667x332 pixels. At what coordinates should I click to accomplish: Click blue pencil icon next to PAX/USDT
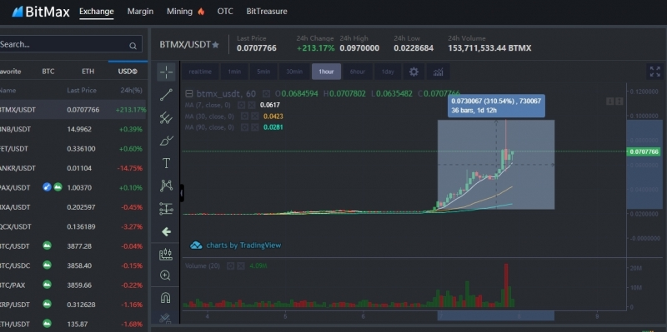(47, 187)
